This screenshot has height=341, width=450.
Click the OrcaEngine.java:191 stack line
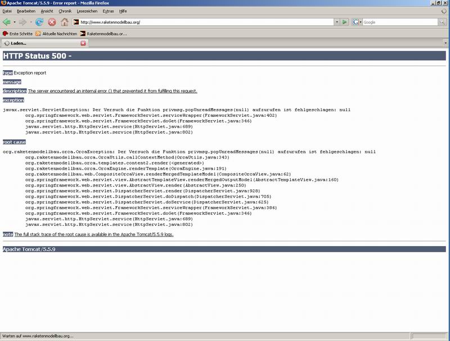(125, 169)
